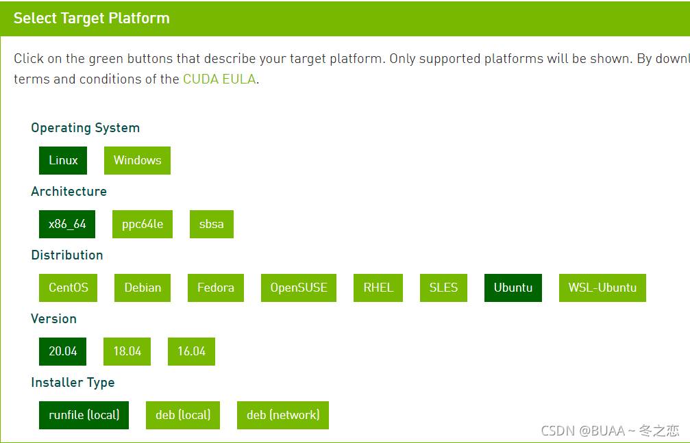The height and width of the screenshot is (443, 690).
Task: Click the Ubuntu distribution button
Action: pyautogui.click(x=513, y=288)
